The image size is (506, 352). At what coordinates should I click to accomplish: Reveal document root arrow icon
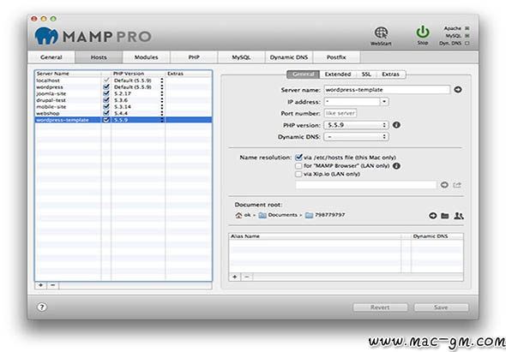(x=432, y=216)
